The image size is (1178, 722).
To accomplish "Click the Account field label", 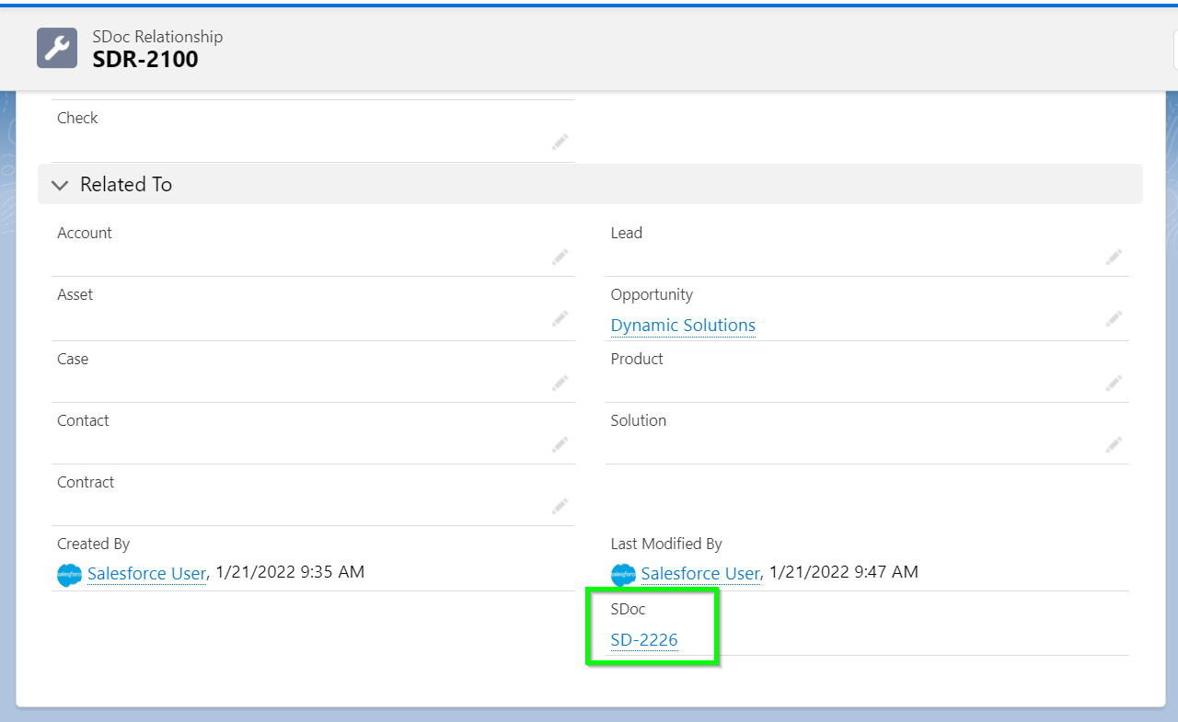I will click(85, 233).
